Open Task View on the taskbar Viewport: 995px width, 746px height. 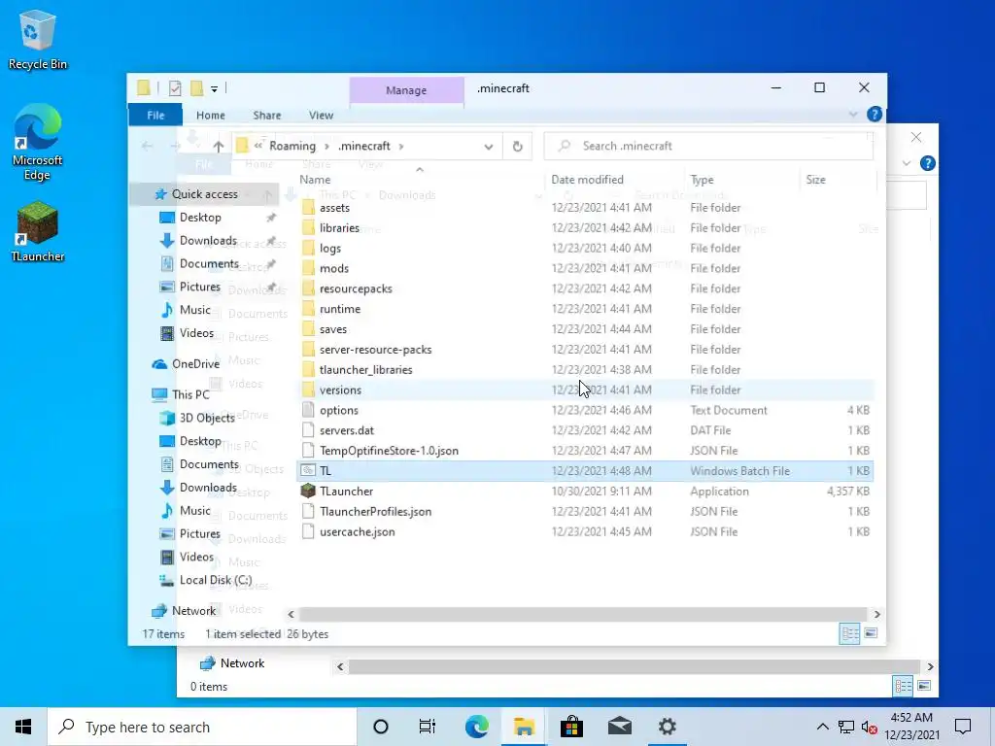point(428,727)
